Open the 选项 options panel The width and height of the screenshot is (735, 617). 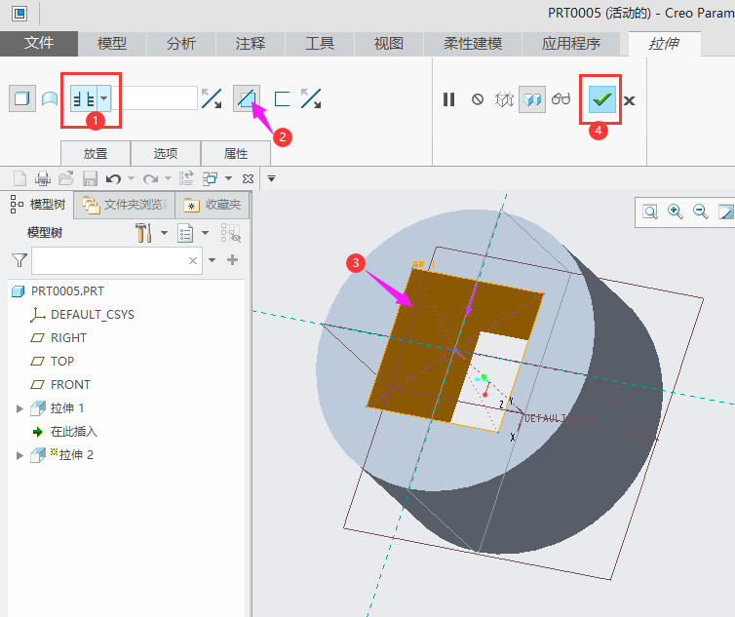pyautogui.click(x=166, y=154)
